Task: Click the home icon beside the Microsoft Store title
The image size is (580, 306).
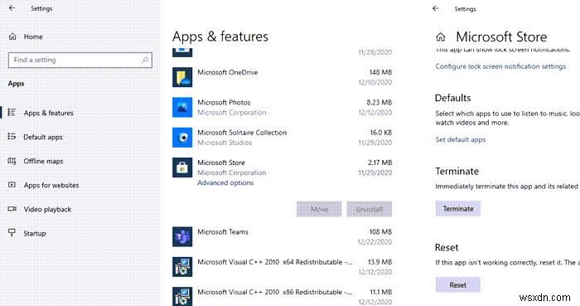Action: pyautogui.click(x=441, y=37)
